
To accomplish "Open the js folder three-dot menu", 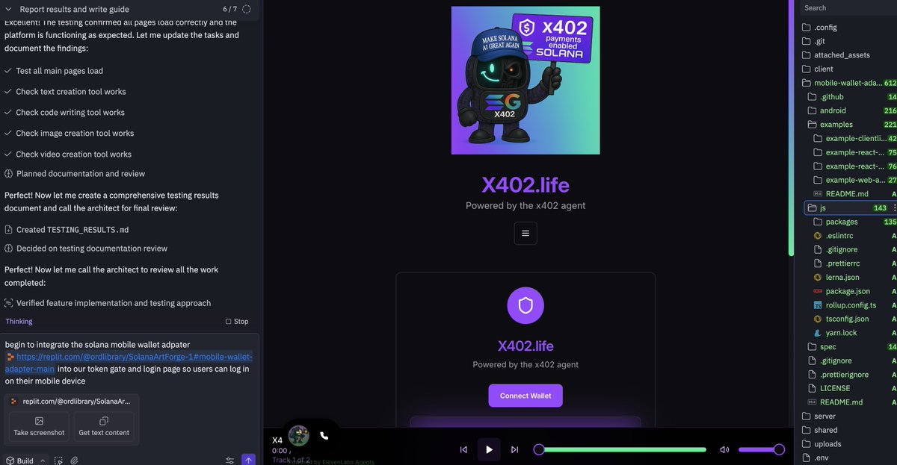I will tap(894, 208).
